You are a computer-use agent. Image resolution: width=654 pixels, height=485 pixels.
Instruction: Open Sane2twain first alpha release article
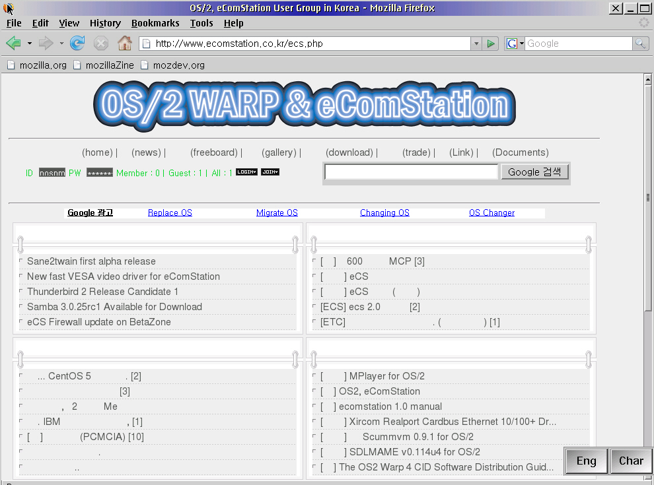click(91, 261)
